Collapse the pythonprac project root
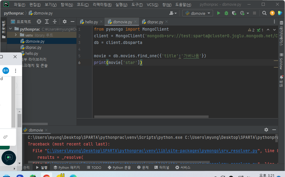 click(x=11, y=29)
